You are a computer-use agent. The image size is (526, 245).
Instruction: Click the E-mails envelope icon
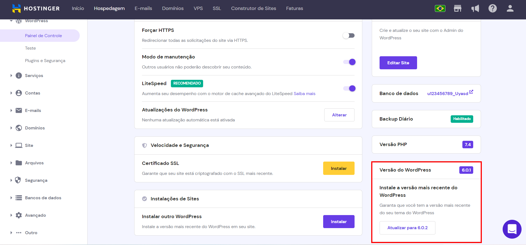click(x=19, y=111)
